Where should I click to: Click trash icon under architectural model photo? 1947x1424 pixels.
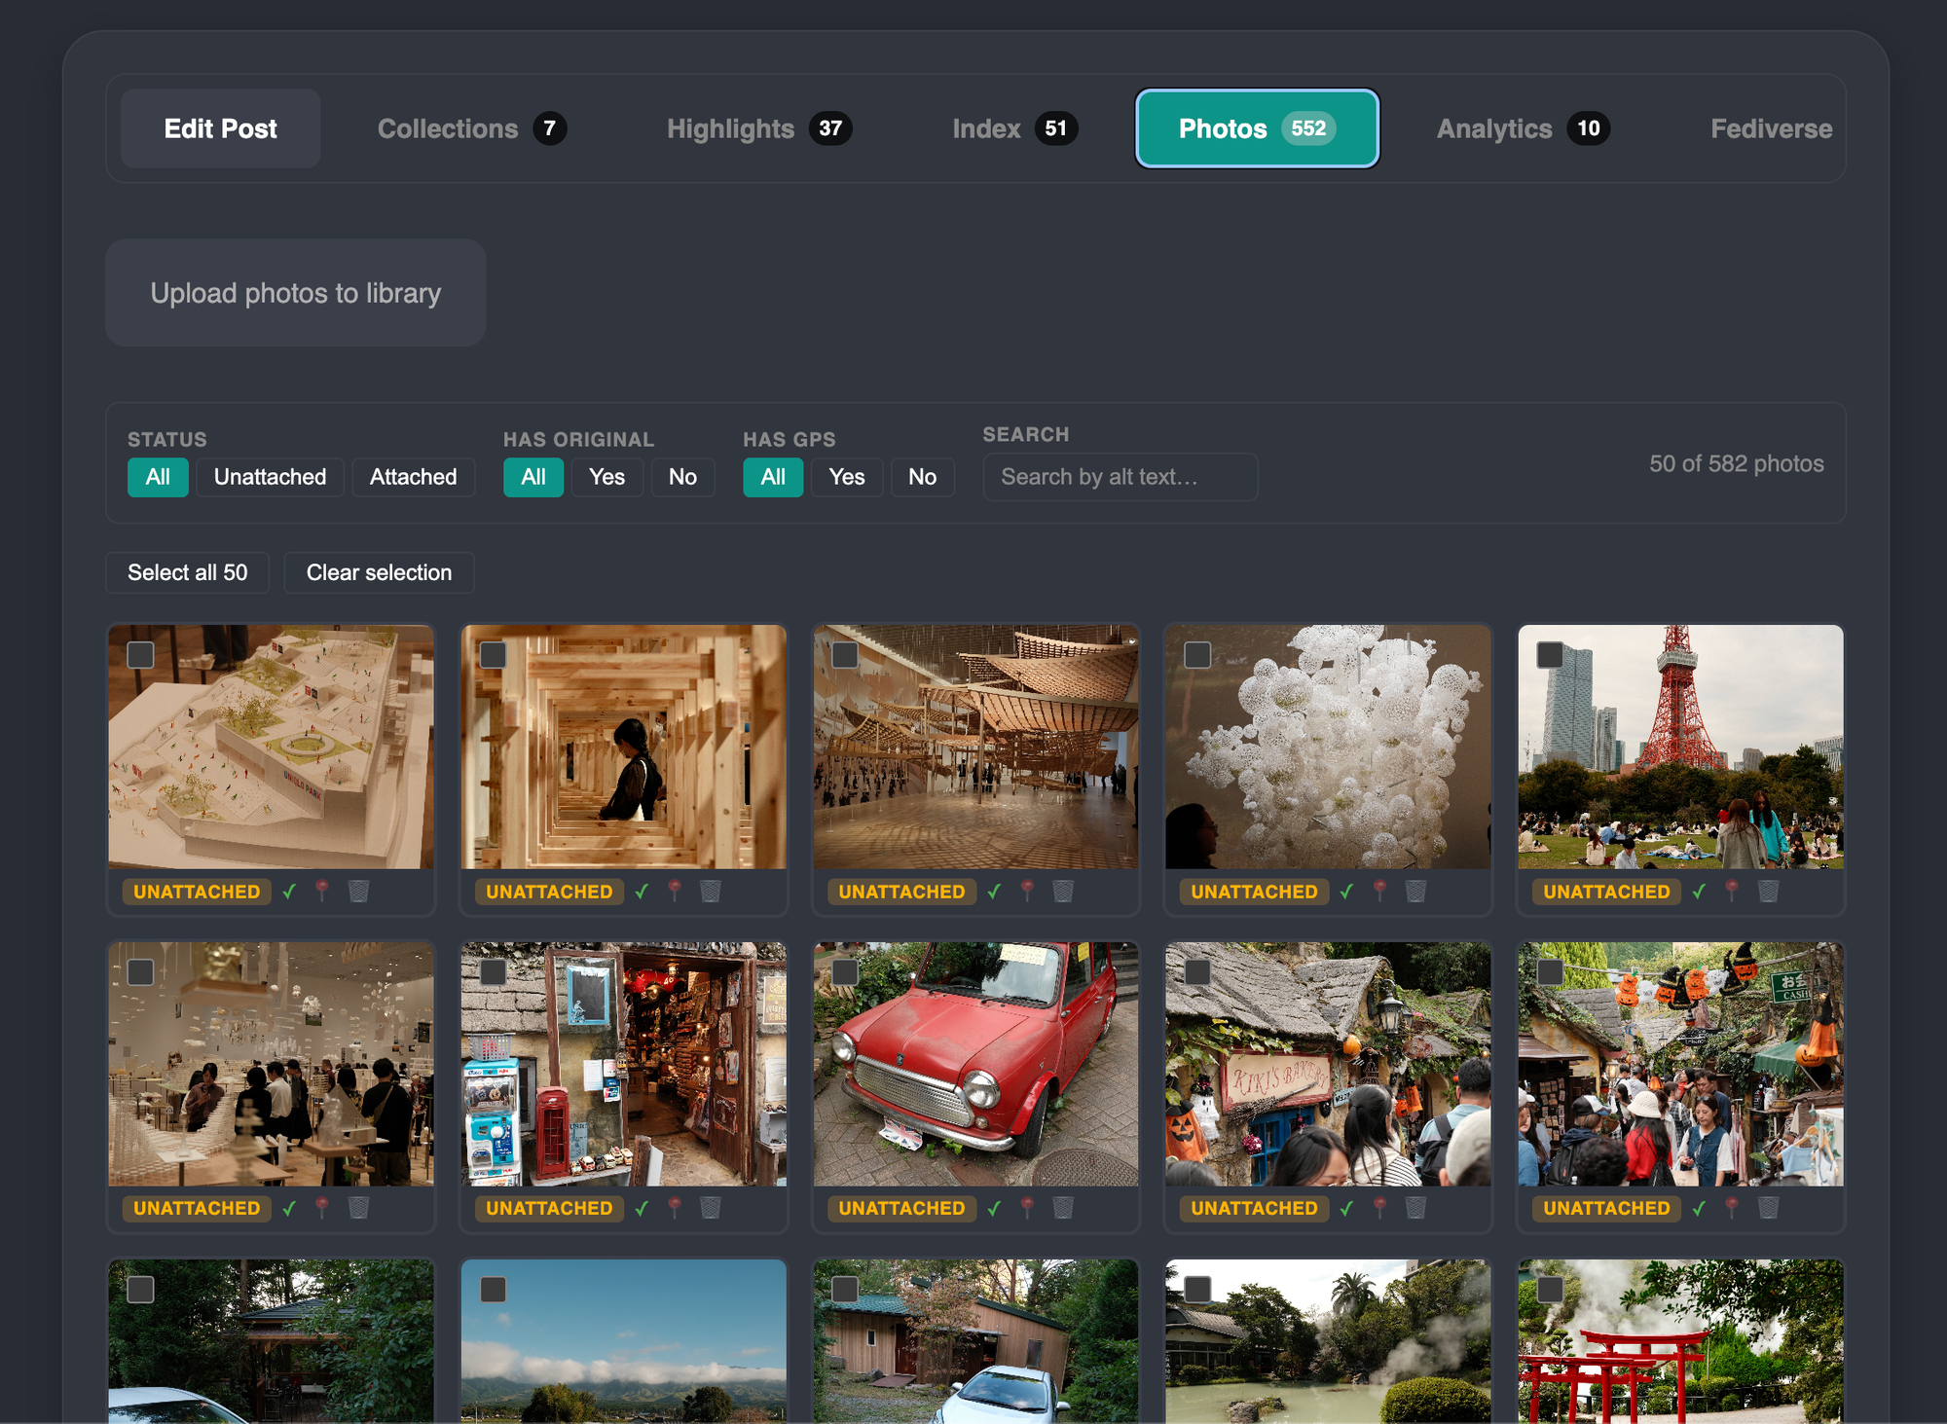tap(358, 891)
